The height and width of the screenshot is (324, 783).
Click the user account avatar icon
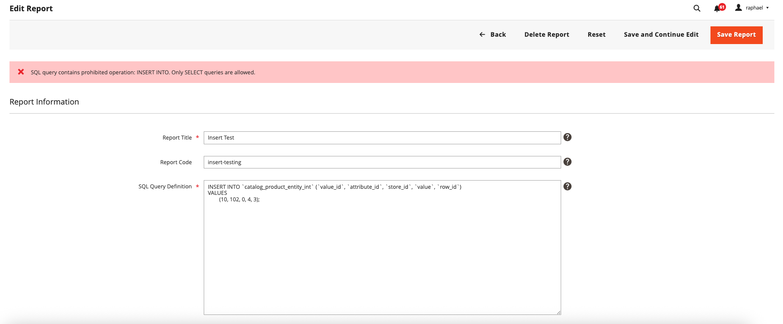(x=739, y=8)
